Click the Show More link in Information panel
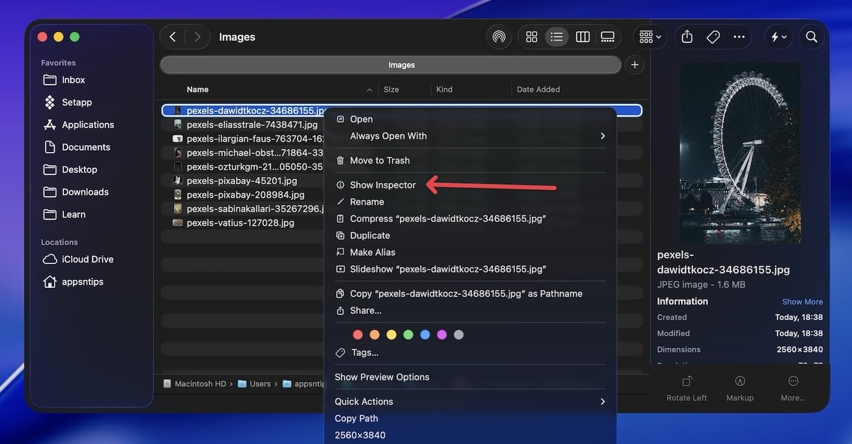The height and width of the screenshot is (444, 852). [x=802, y=301]
